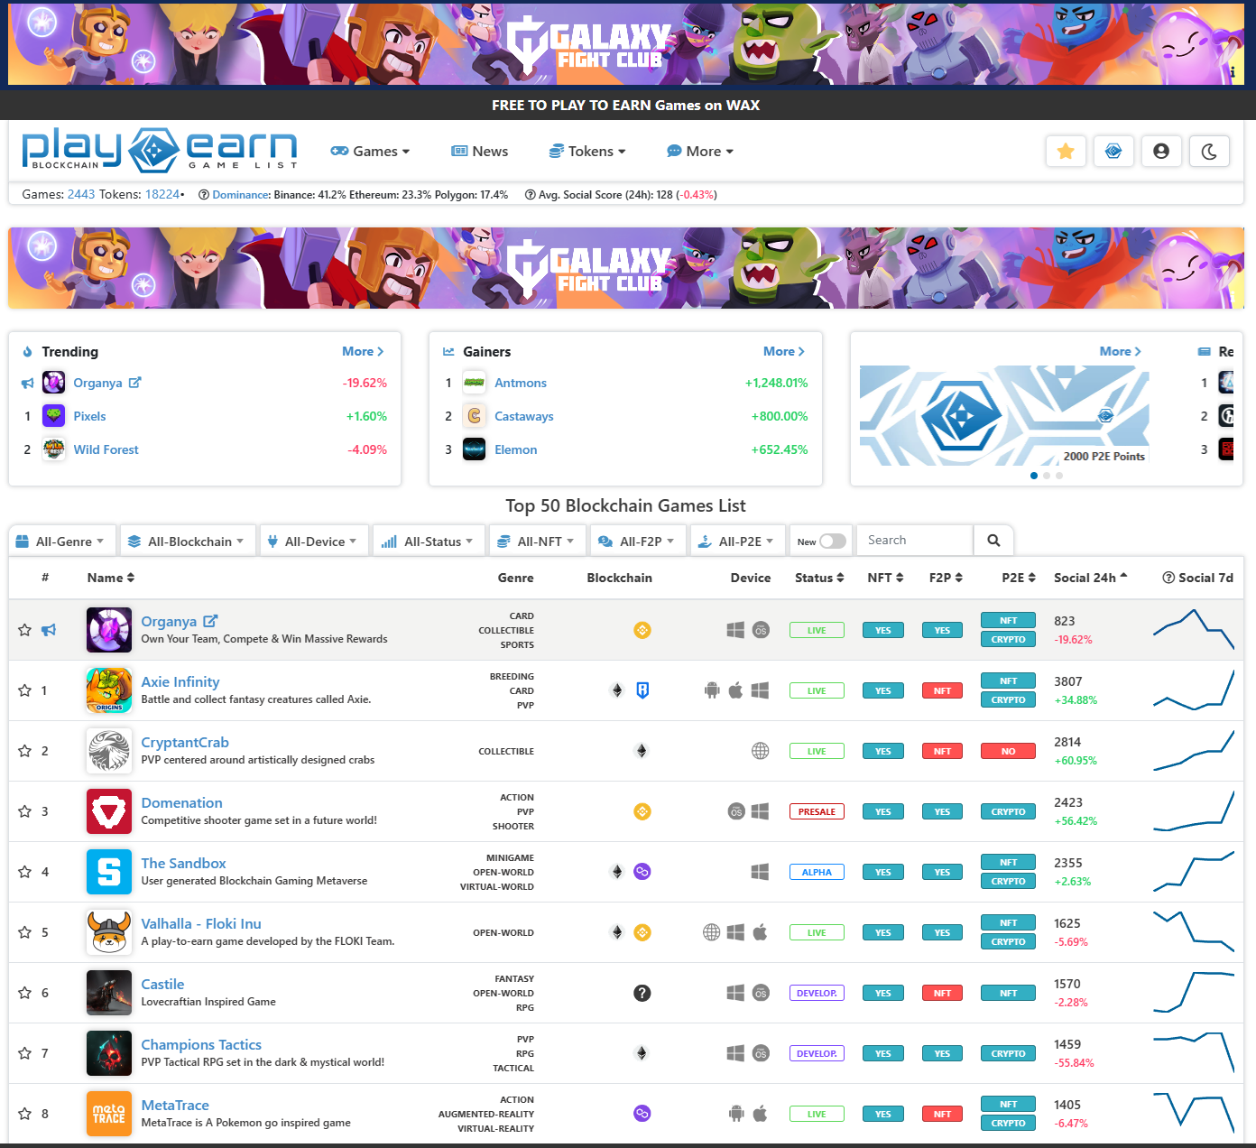Open the News menu item
Image resolution: width=1256 pixels, height=1148 pixels.
(x=480, y=152)
